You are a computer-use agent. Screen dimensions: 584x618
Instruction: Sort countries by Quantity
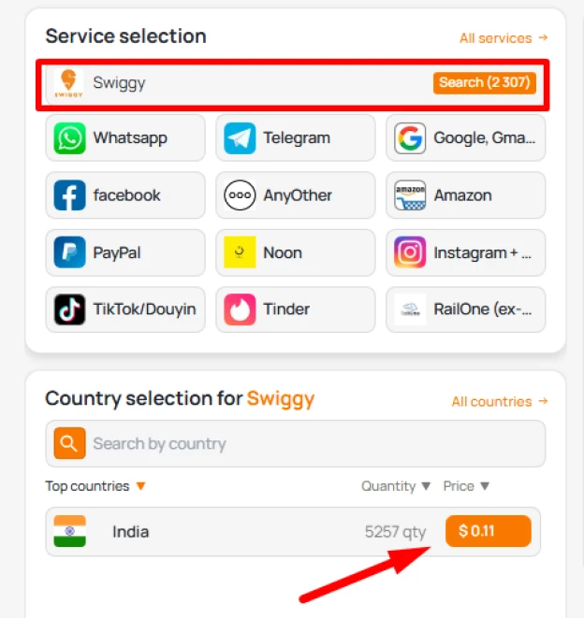(x=396, y=486)
